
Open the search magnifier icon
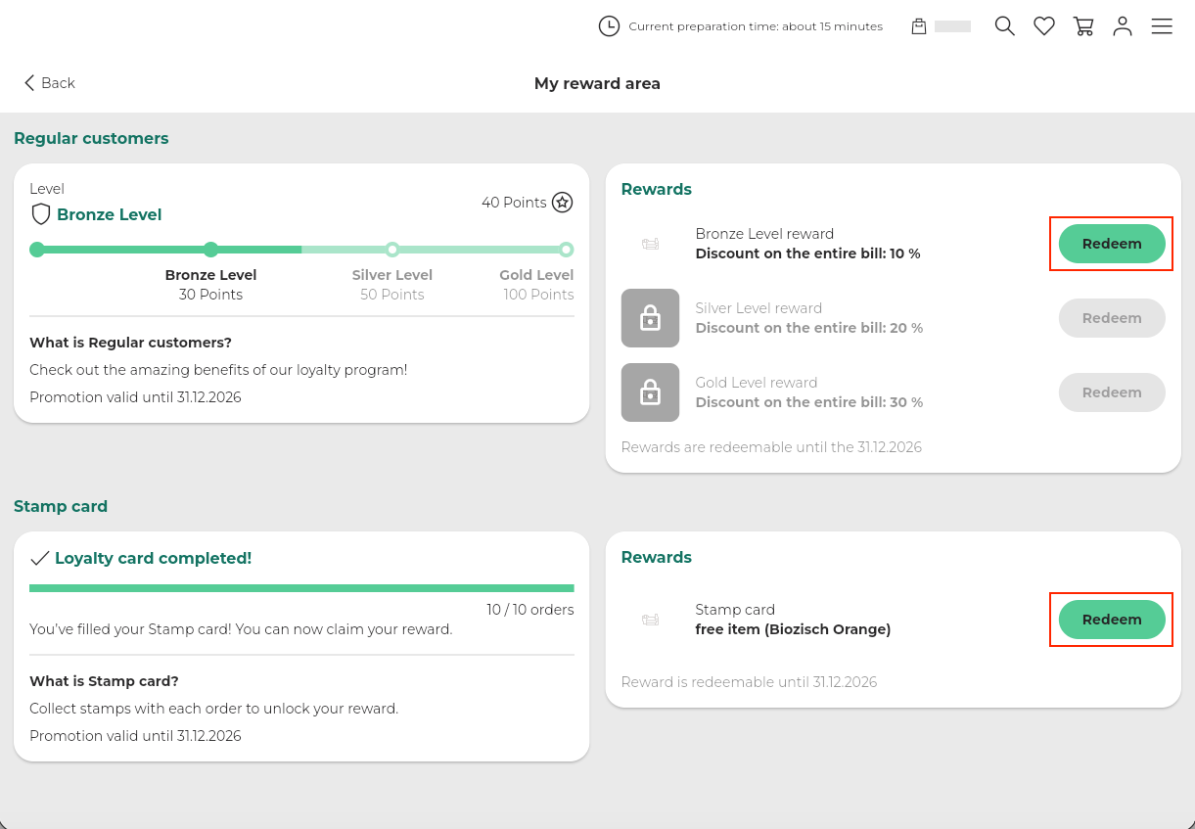pos(1004,26)
